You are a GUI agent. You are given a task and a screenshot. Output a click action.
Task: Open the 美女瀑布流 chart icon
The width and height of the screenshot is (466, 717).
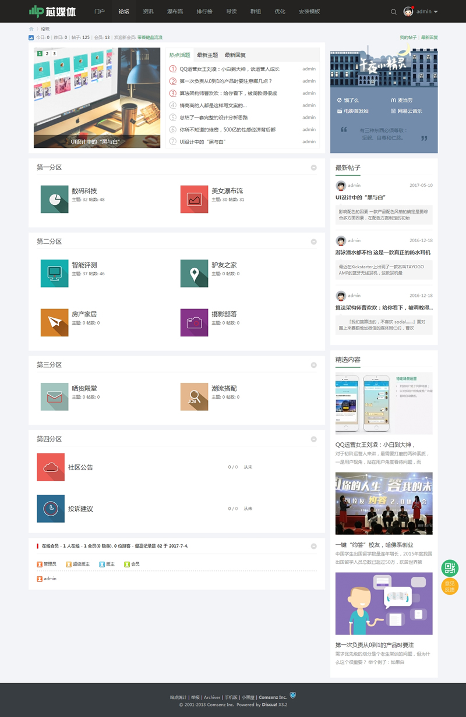(195, 199)
